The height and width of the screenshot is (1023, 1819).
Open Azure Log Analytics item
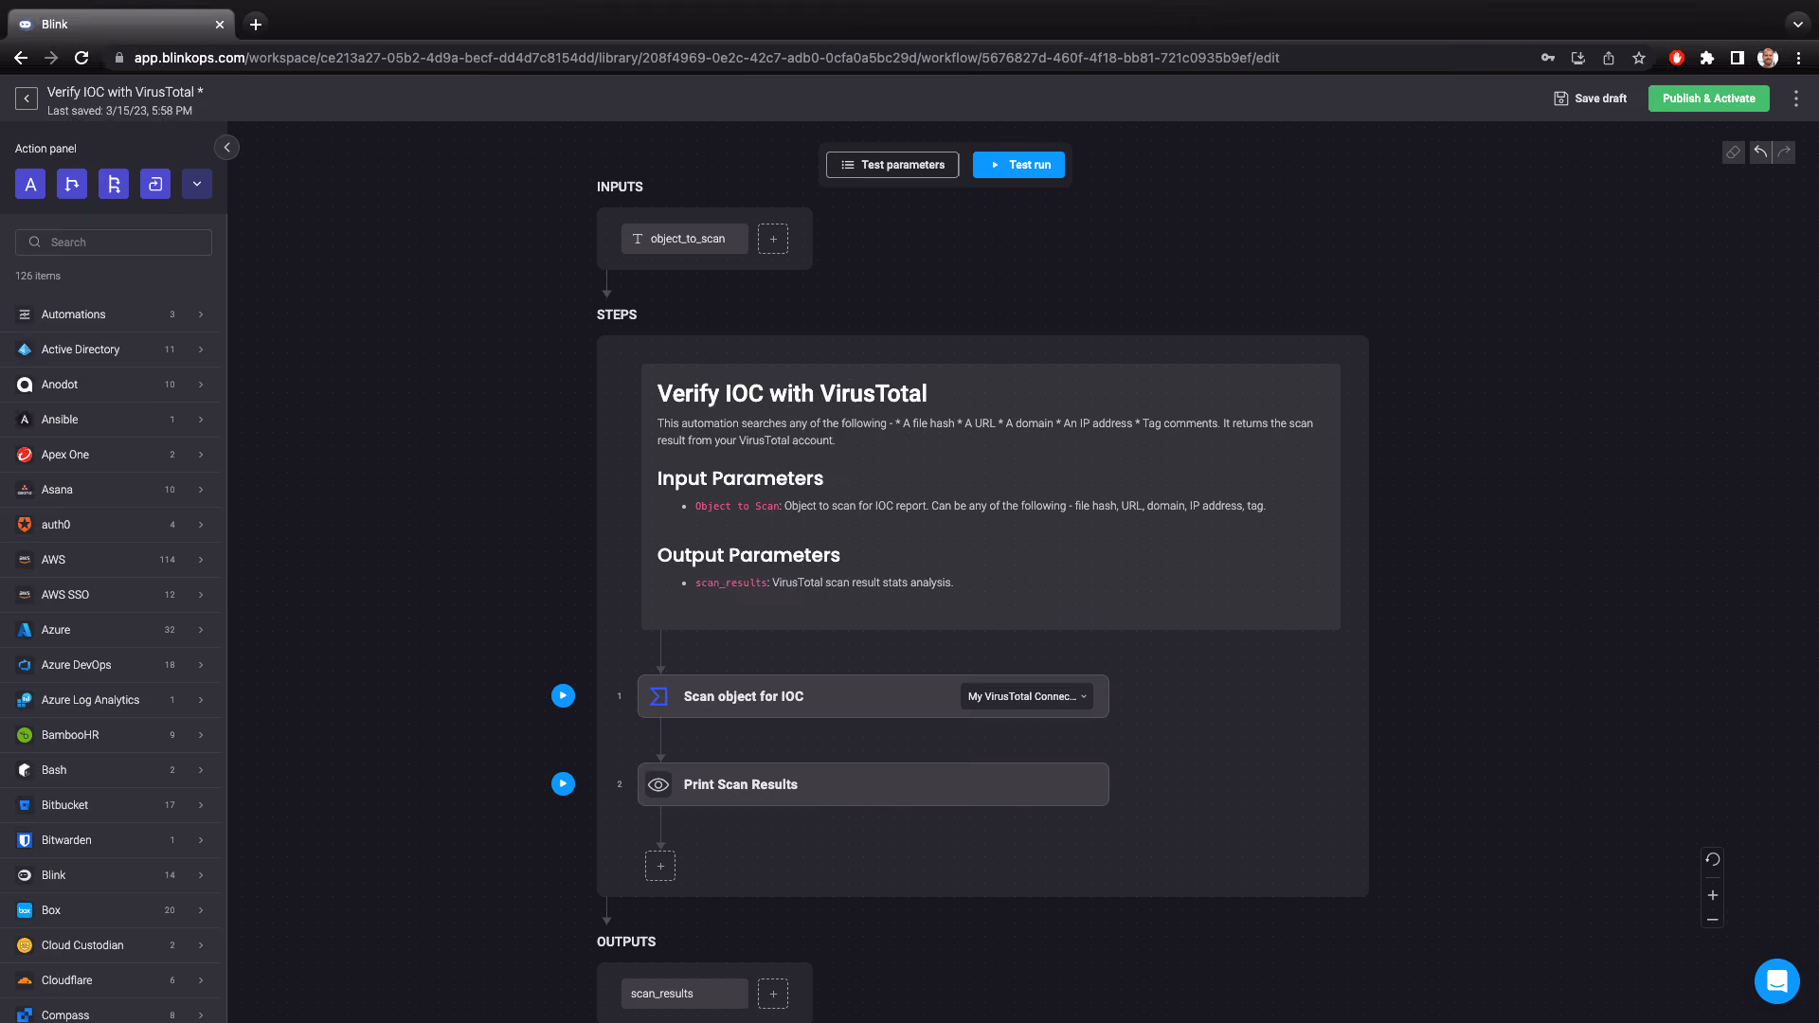coord(110,700)
